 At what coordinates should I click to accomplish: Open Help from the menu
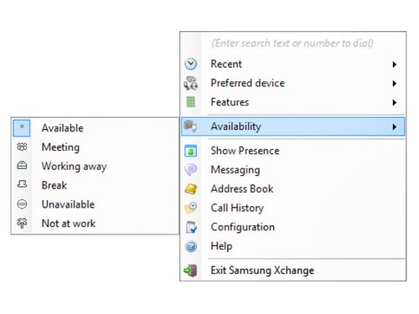click(292, 246)
